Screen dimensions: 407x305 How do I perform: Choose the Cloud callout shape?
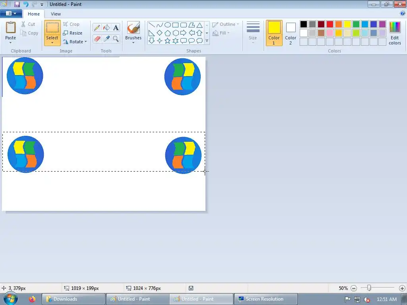click(x=200, y=41)
